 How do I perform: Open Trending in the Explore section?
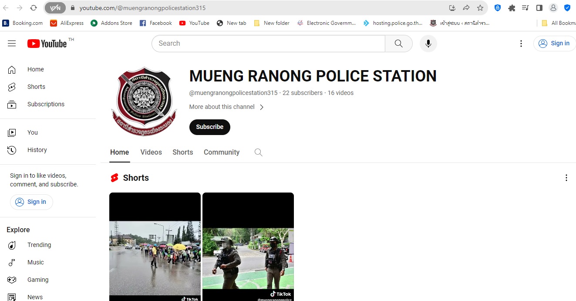coord(39,245)
